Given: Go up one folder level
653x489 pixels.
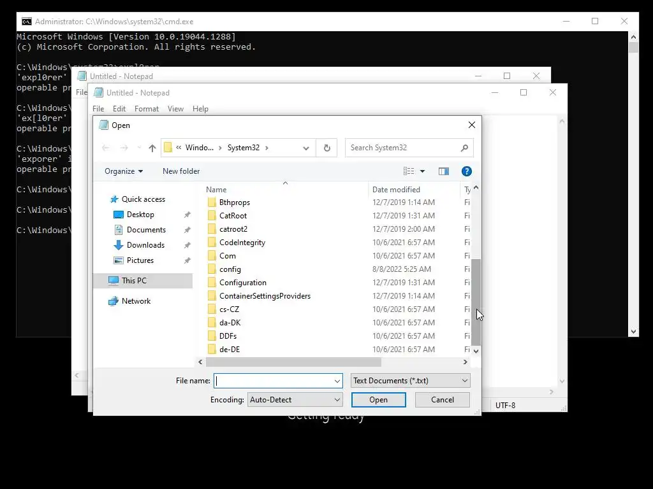Looking at the screenshot, I should [x=152, y=148].
